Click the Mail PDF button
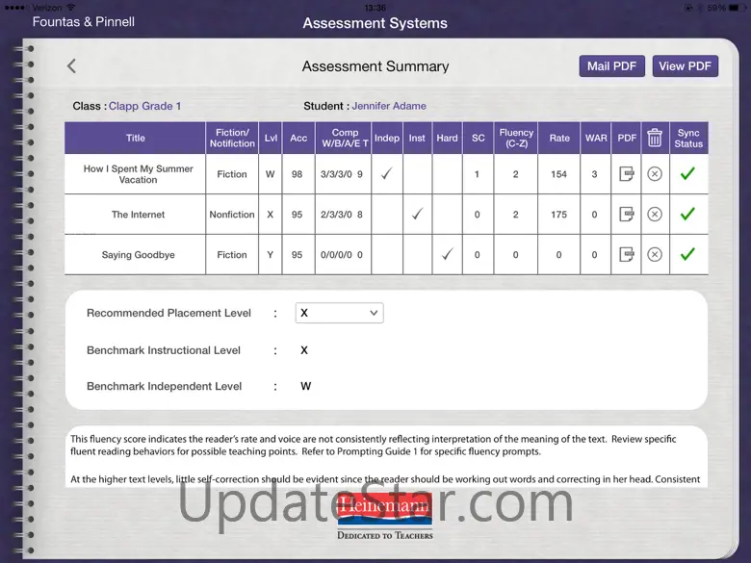The height and width of the screenshot is (563, 751). [x=611, y=66]
